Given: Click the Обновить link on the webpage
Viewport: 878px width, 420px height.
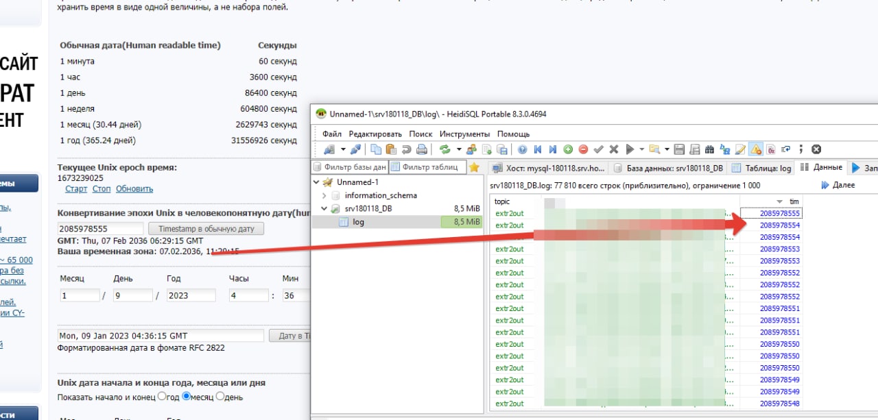Looking at the screenshot, I should click(x=134, y=188).
